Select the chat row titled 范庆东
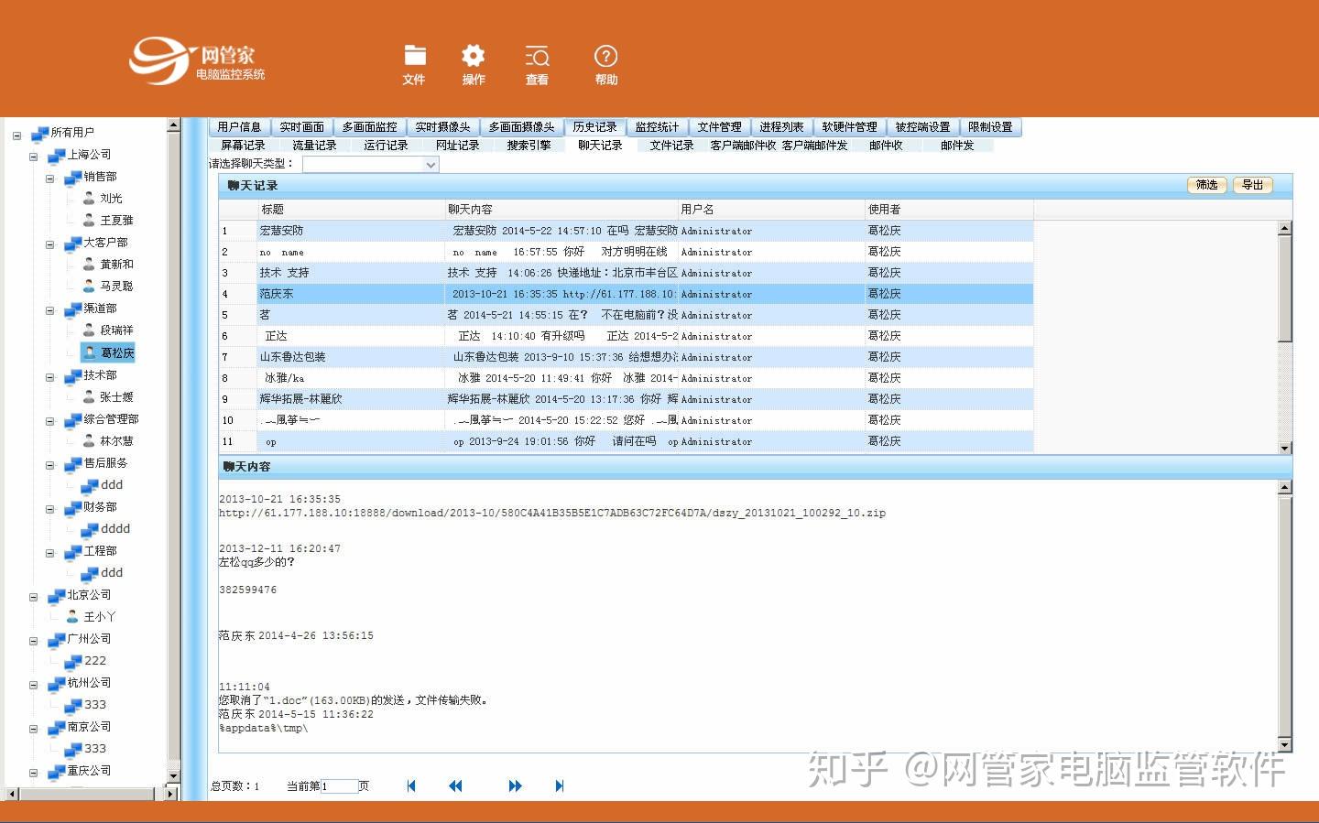 626,294
